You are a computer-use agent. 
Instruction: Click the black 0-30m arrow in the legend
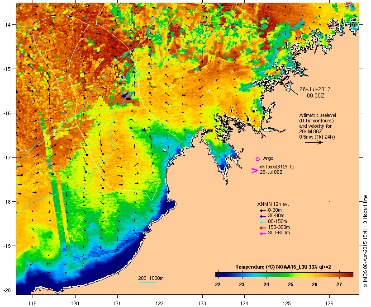tap(263, 210)
